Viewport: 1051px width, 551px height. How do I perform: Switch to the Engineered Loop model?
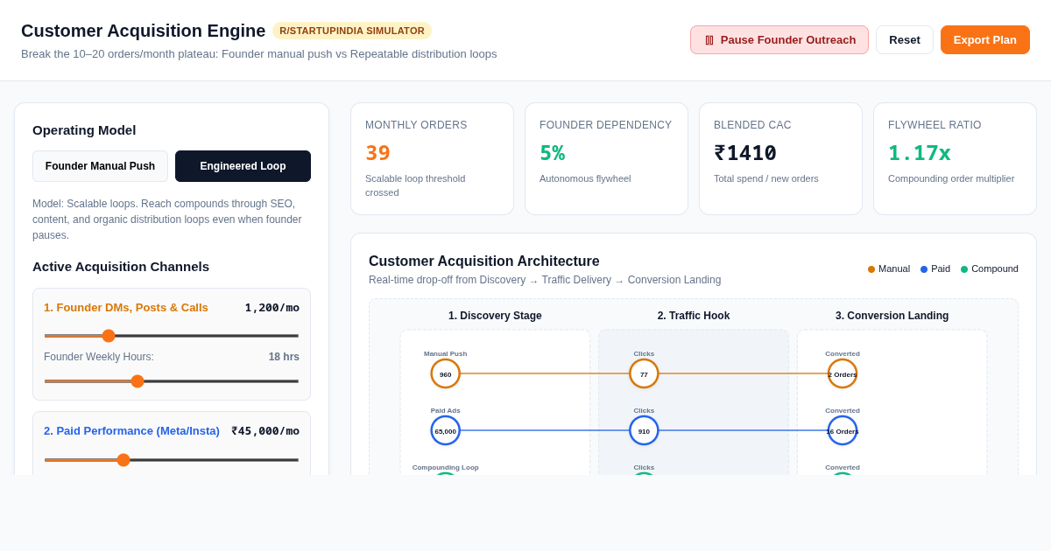point(243,166)
